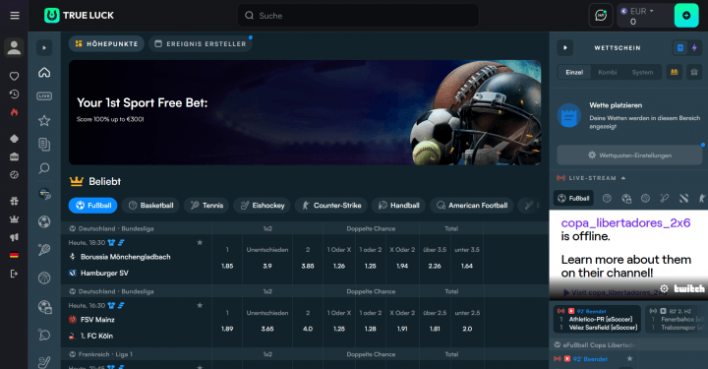This screenshot has width=708, height=369.
Task: Favorite the Borussia Mönchengladbach match star
Action: click(x=200, y=242)
